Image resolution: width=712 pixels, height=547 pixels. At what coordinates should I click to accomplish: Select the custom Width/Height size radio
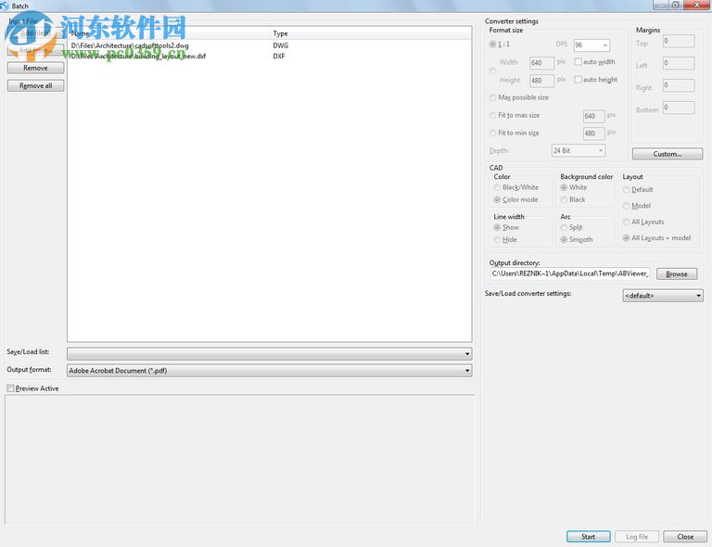point(492,70)
